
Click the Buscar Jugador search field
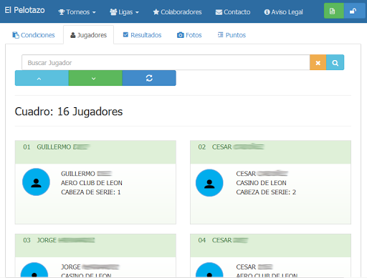pos(166,63)
